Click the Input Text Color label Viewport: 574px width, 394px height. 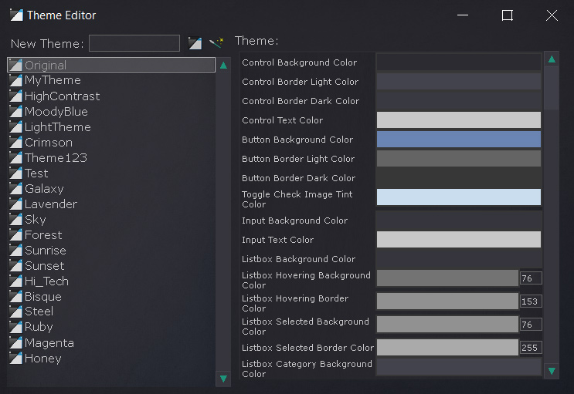pos(277,240)
